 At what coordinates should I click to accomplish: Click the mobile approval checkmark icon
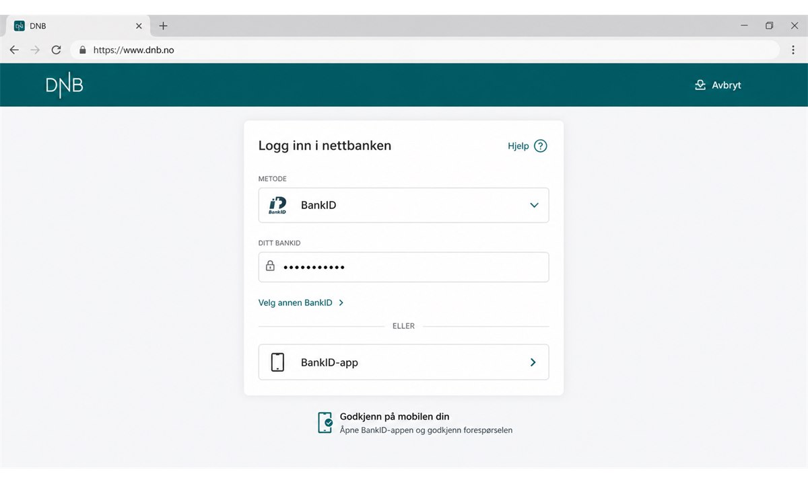325,423
